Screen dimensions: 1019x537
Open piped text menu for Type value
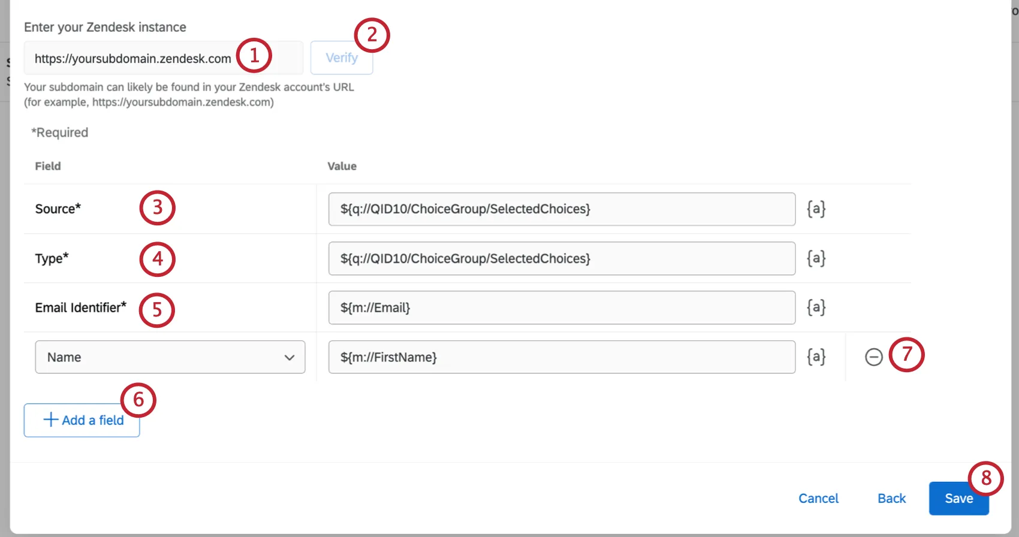coord(816,258)
